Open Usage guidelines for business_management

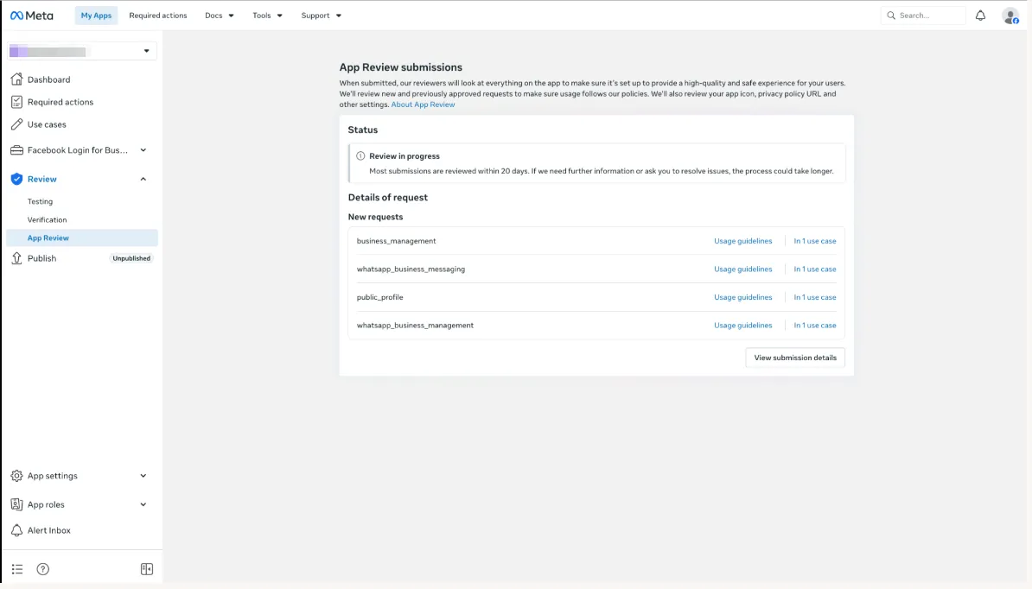(x=743, y=241)
